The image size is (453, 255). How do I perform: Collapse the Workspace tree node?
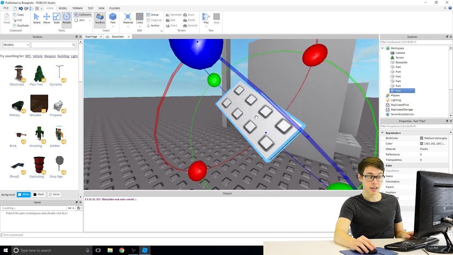[383, 48]
